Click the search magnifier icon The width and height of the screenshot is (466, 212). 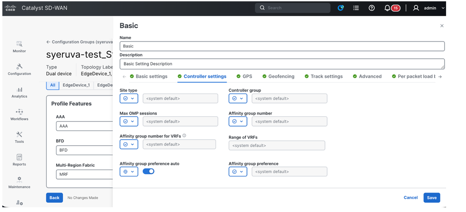pyautogui.click(x=262, y=8)
